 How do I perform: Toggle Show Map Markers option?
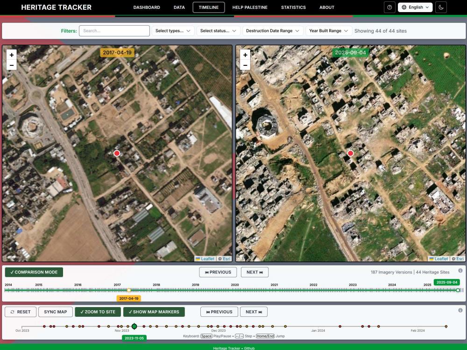click(x=154, y=312)
